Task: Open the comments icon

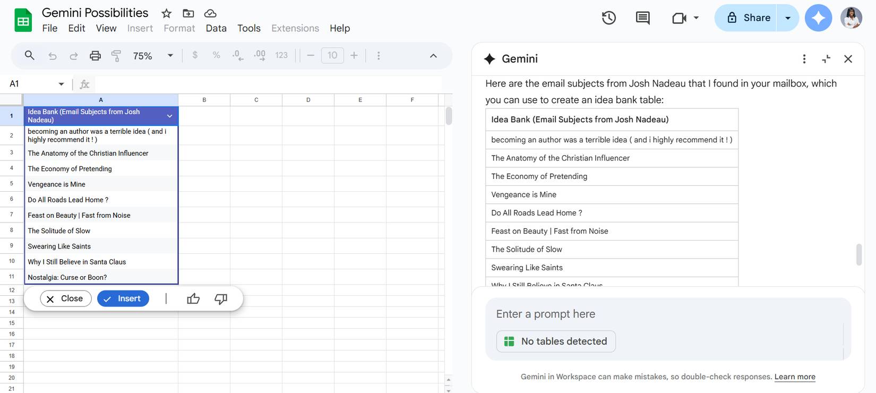Action: pos(642,18)
